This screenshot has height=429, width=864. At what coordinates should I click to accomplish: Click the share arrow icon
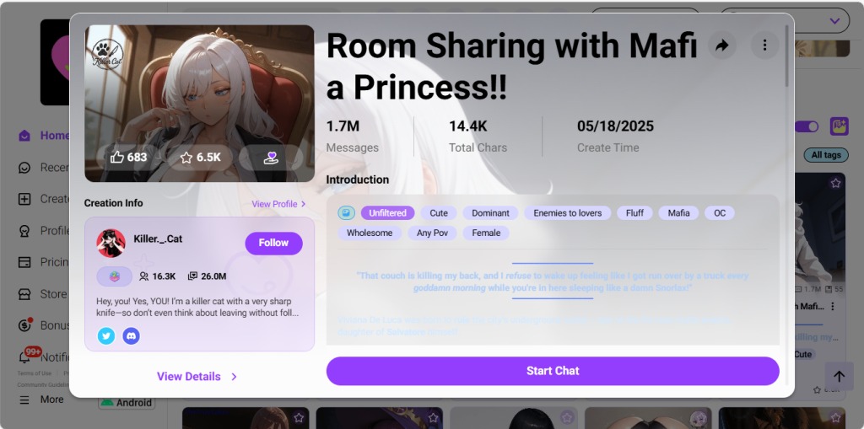coord(722,46)
